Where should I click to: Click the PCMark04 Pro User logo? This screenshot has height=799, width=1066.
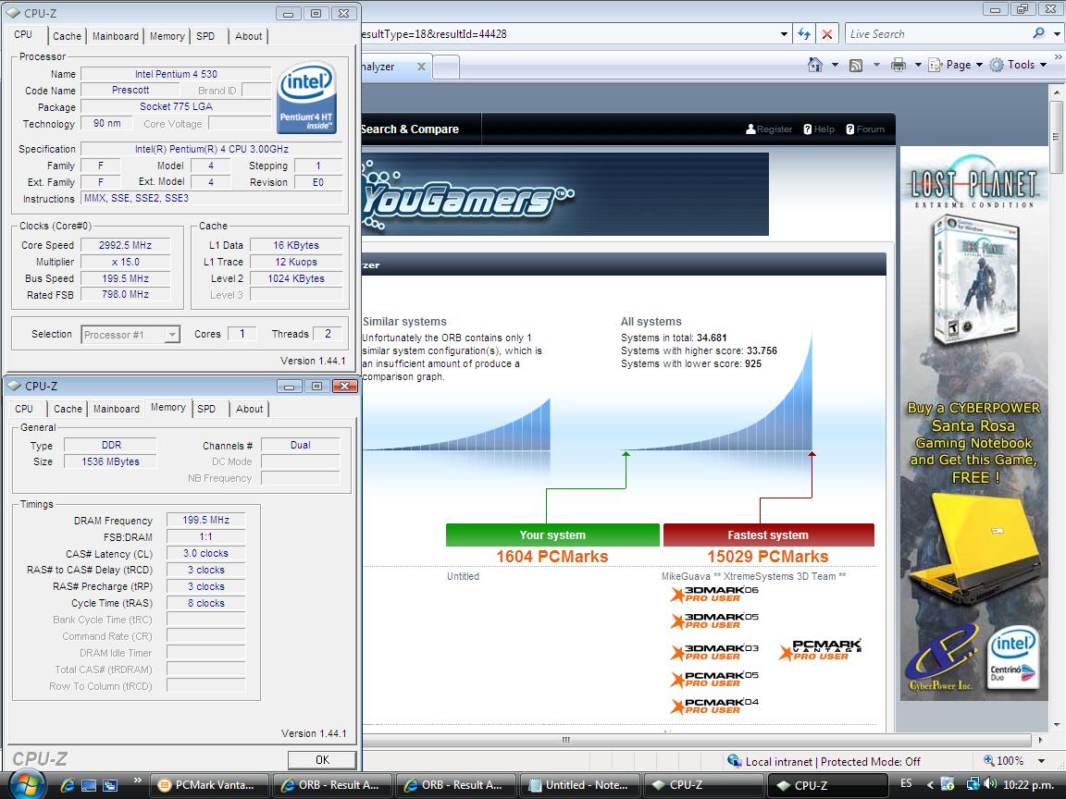pyautogui.click(x=713, y=706)
